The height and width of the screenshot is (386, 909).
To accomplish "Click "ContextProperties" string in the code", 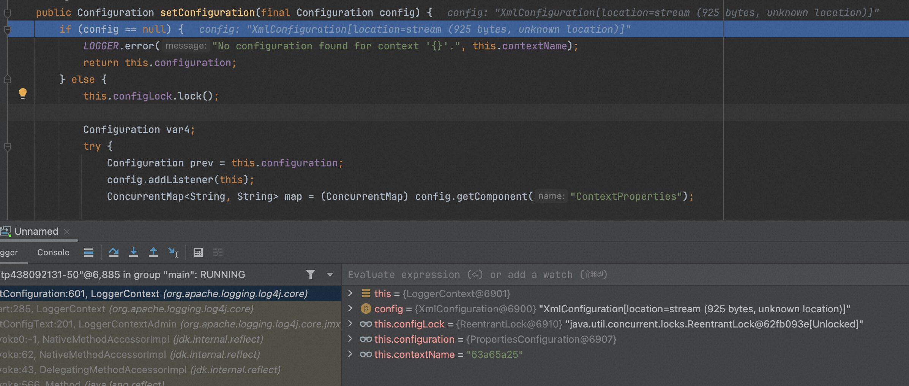I will [626, 196].
